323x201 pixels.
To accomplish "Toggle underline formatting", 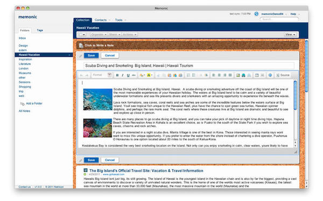I will tap(128, 75).
